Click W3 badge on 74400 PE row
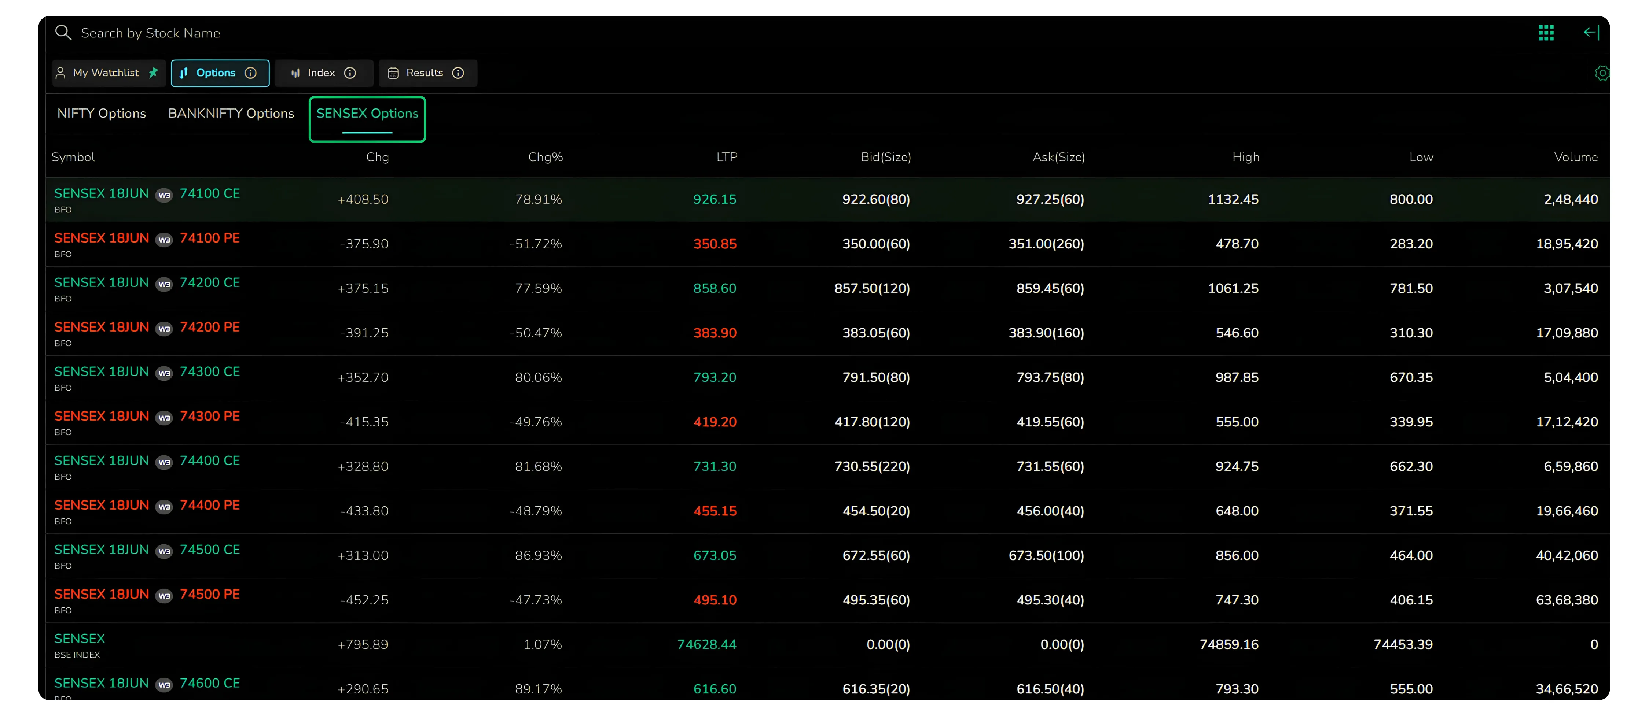Image resolution: width=1638 pixels, height=714 pixels. tap(164, 506)
